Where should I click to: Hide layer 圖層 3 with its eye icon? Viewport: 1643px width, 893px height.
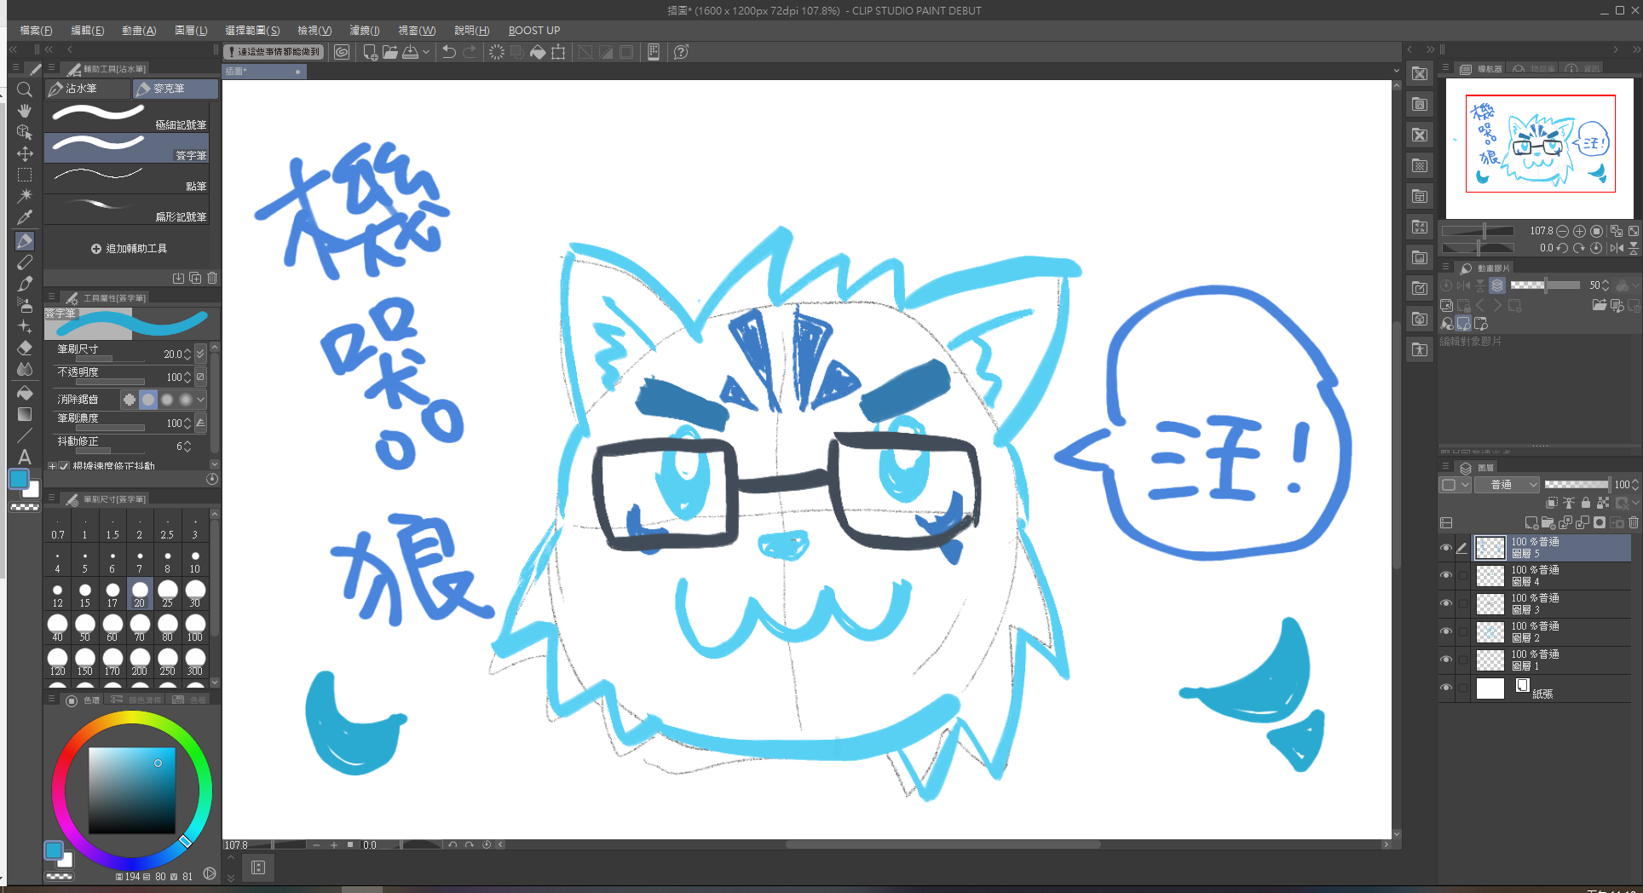(x=1446, y=604)
